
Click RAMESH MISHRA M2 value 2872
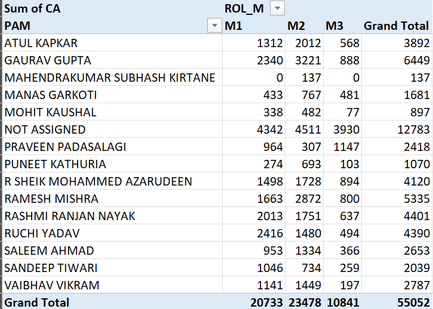coord(307,199)
